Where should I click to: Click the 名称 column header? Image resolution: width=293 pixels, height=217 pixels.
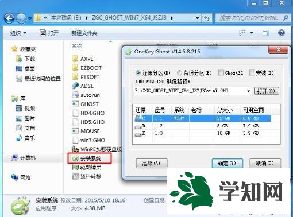(x=76, y=46)
